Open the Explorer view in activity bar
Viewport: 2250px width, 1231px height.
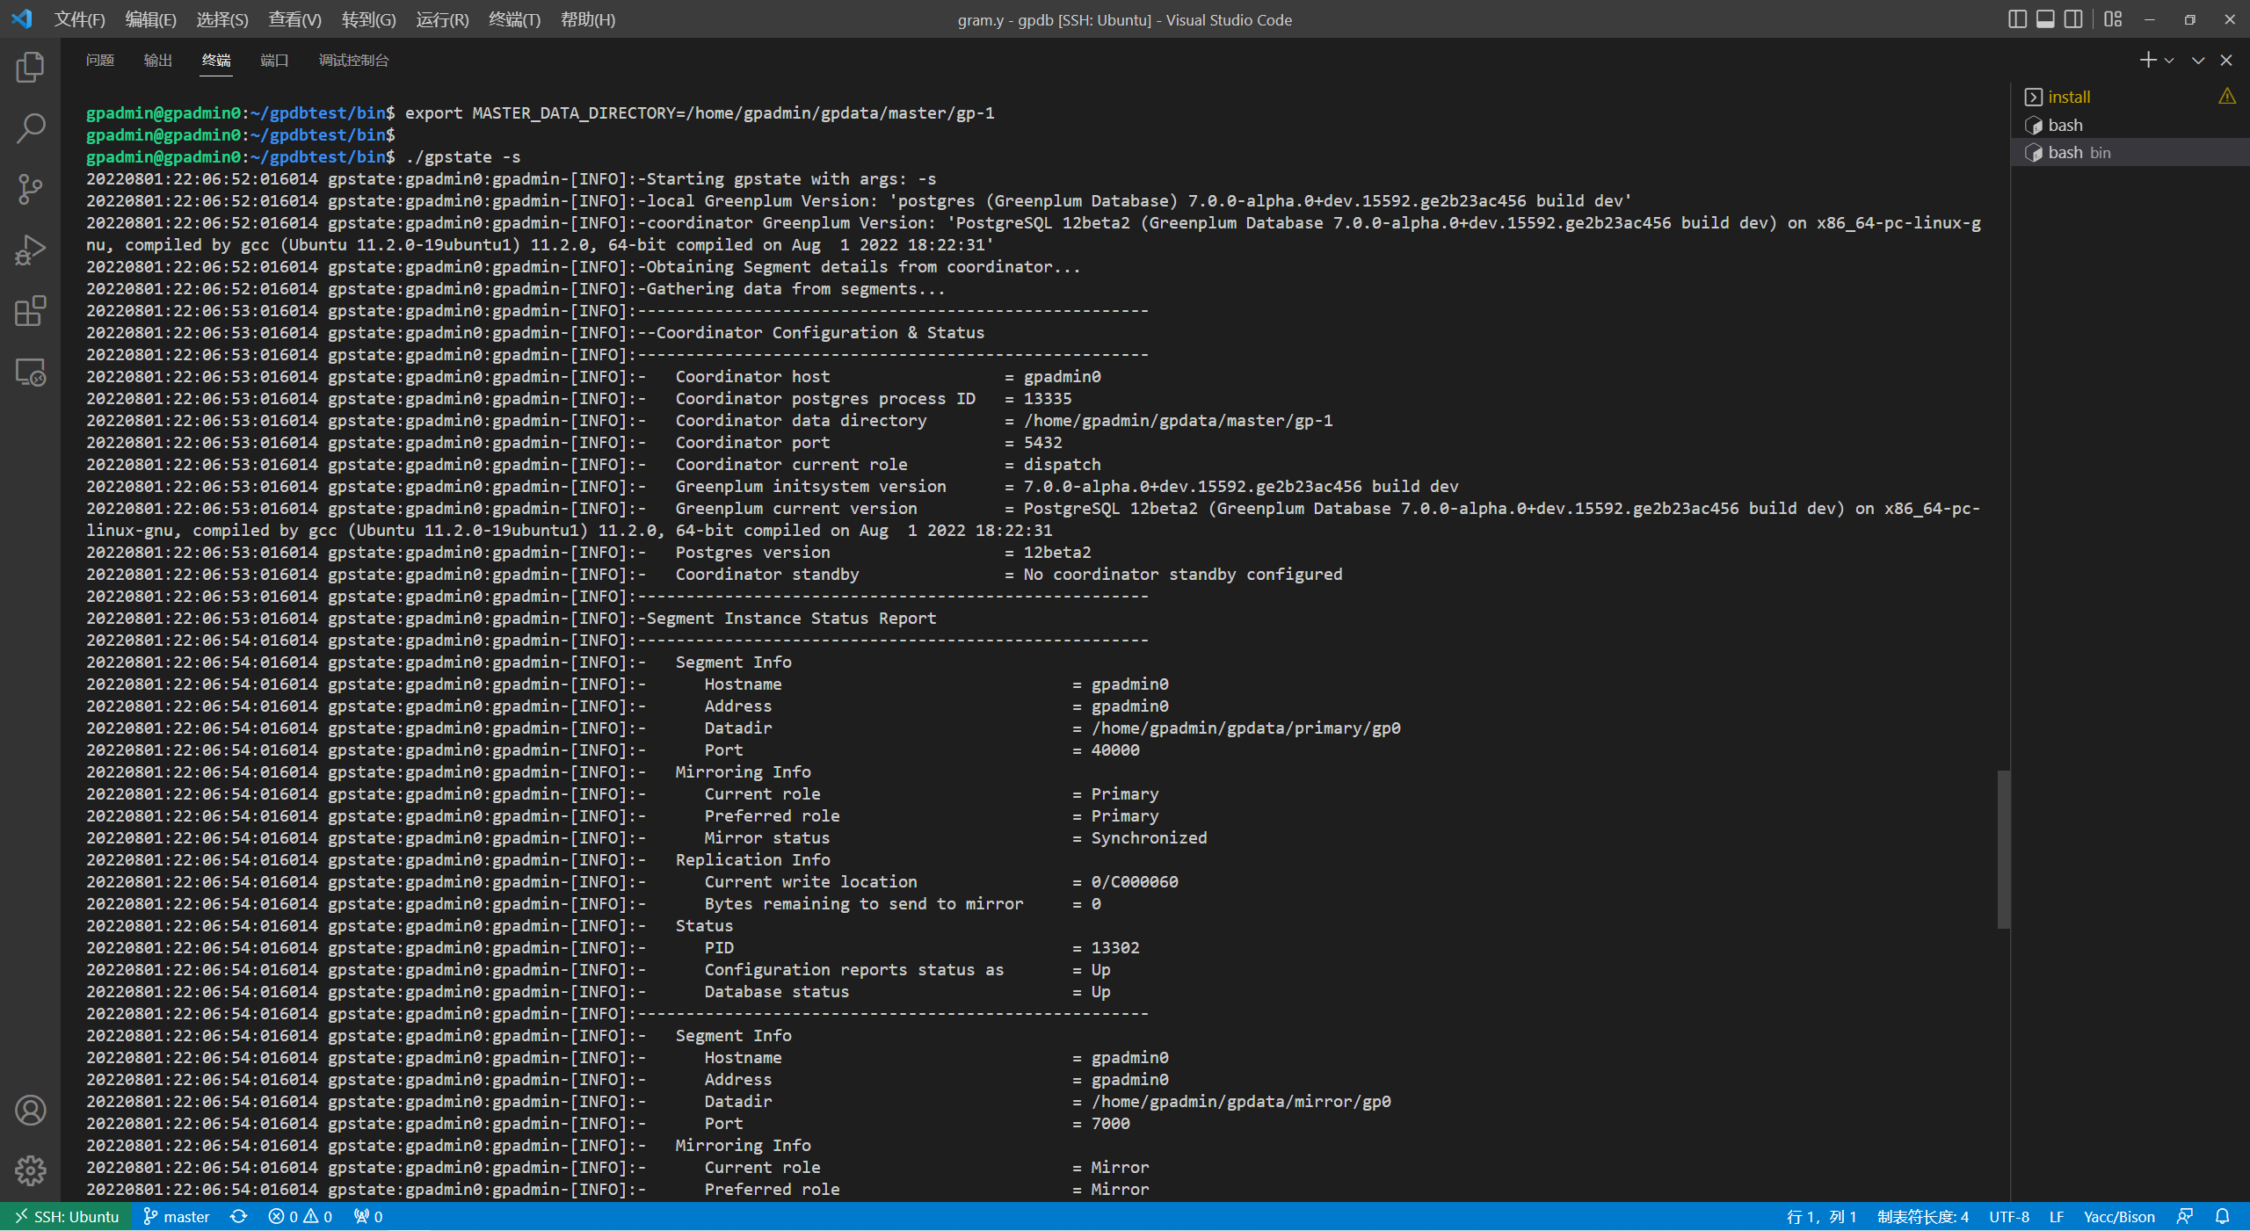point(30,67)
